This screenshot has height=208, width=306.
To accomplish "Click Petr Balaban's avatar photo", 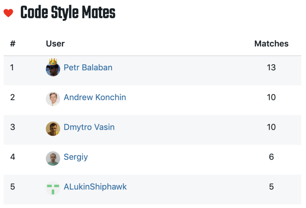I will [x=53, y=70].
